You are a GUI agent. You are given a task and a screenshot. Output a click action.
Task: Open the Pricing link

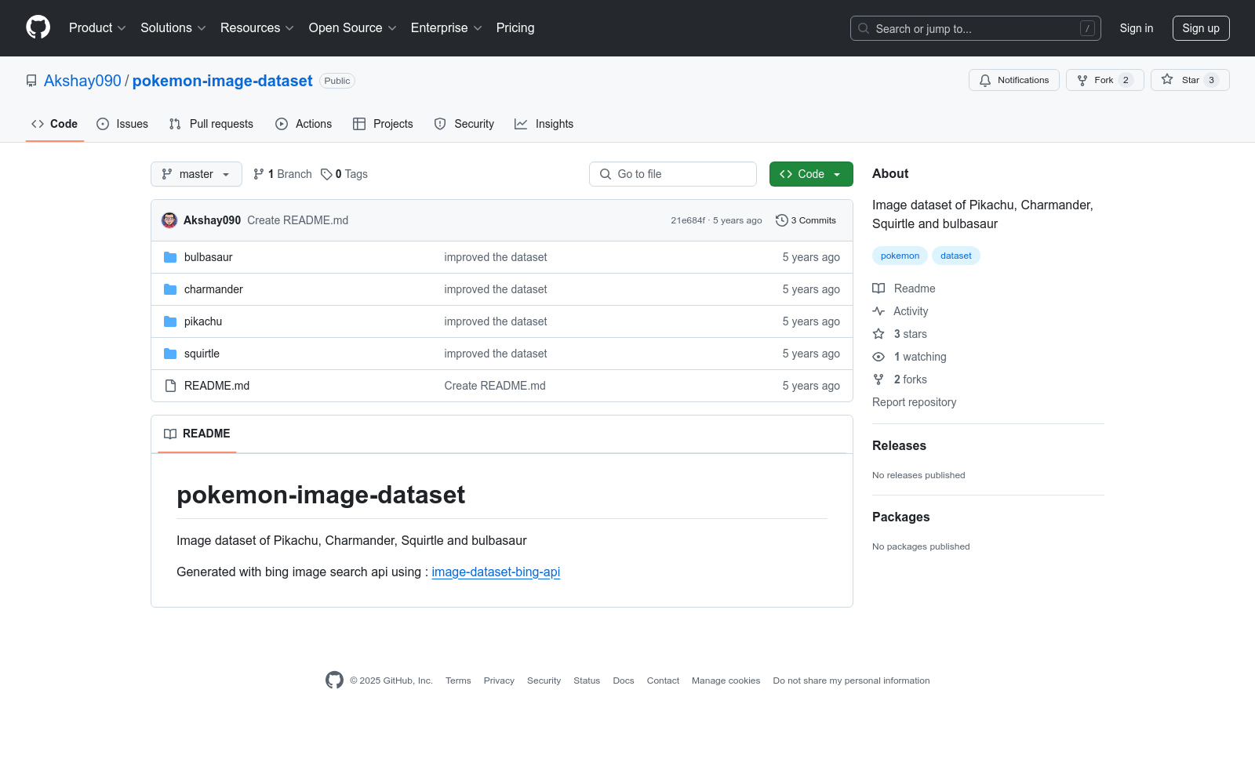515,28
